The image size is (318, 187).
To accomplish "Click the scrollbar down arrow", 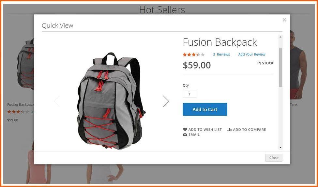I will click(x=280, y=148).
